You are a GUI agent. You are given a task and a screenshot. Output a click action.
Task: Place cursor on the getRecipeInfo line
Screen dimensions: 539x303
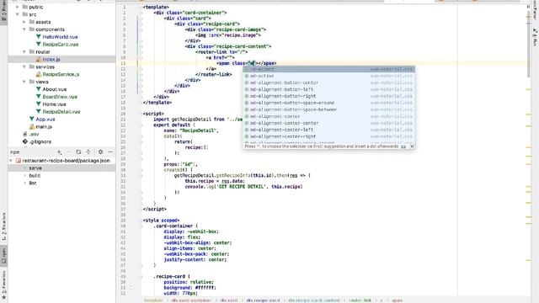[x=243, y=176]
